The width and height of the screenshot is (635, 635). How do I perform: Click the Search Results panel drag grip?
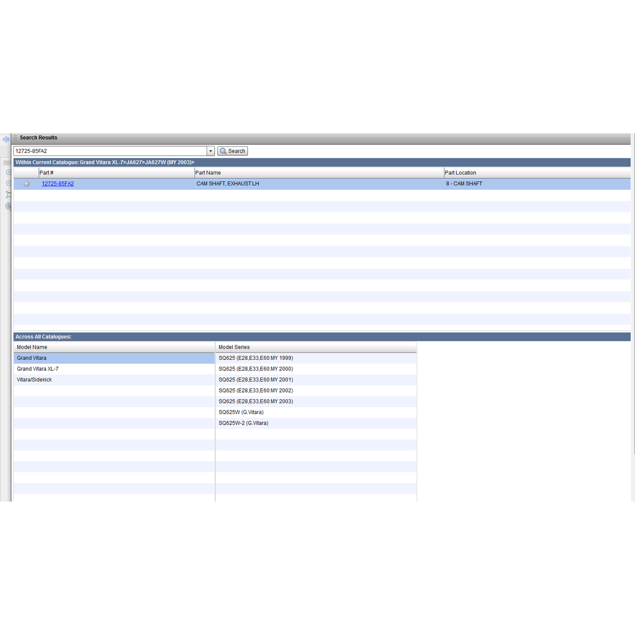15,138
